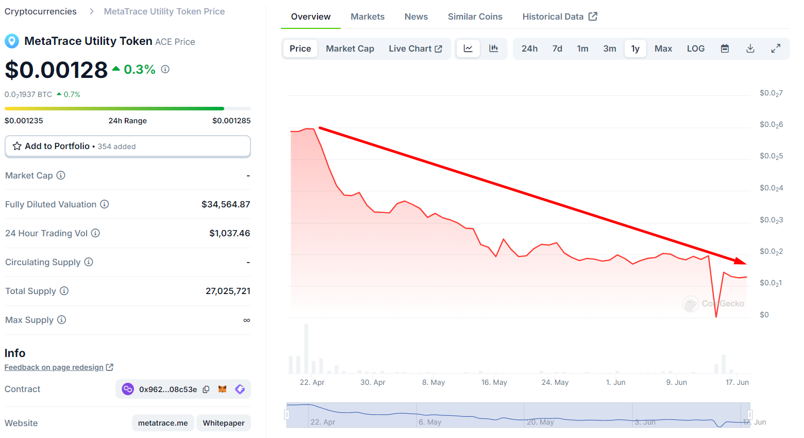The height and width of the screenshot is (438, 804).
Task: Click Circulating Supply info icon
Action: click(x=89, y=262)
